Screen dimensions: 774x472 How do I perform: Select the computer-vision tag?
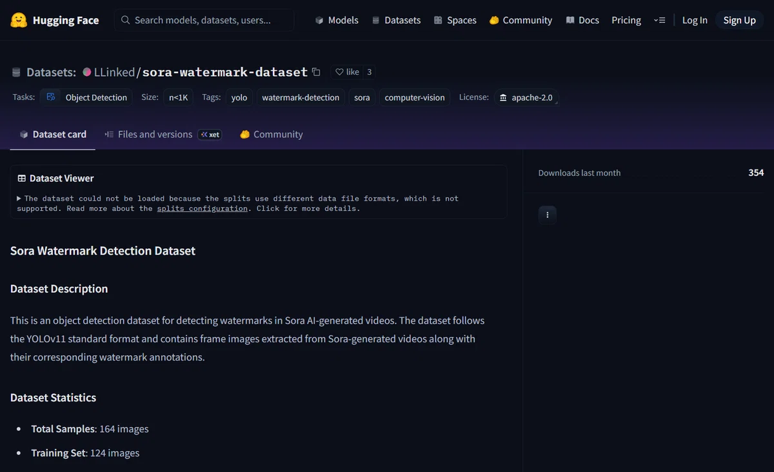pyautogui.click(x=415, y=97)
